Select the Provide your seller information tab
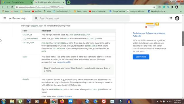Screen dimensions: 184x104 49,2
